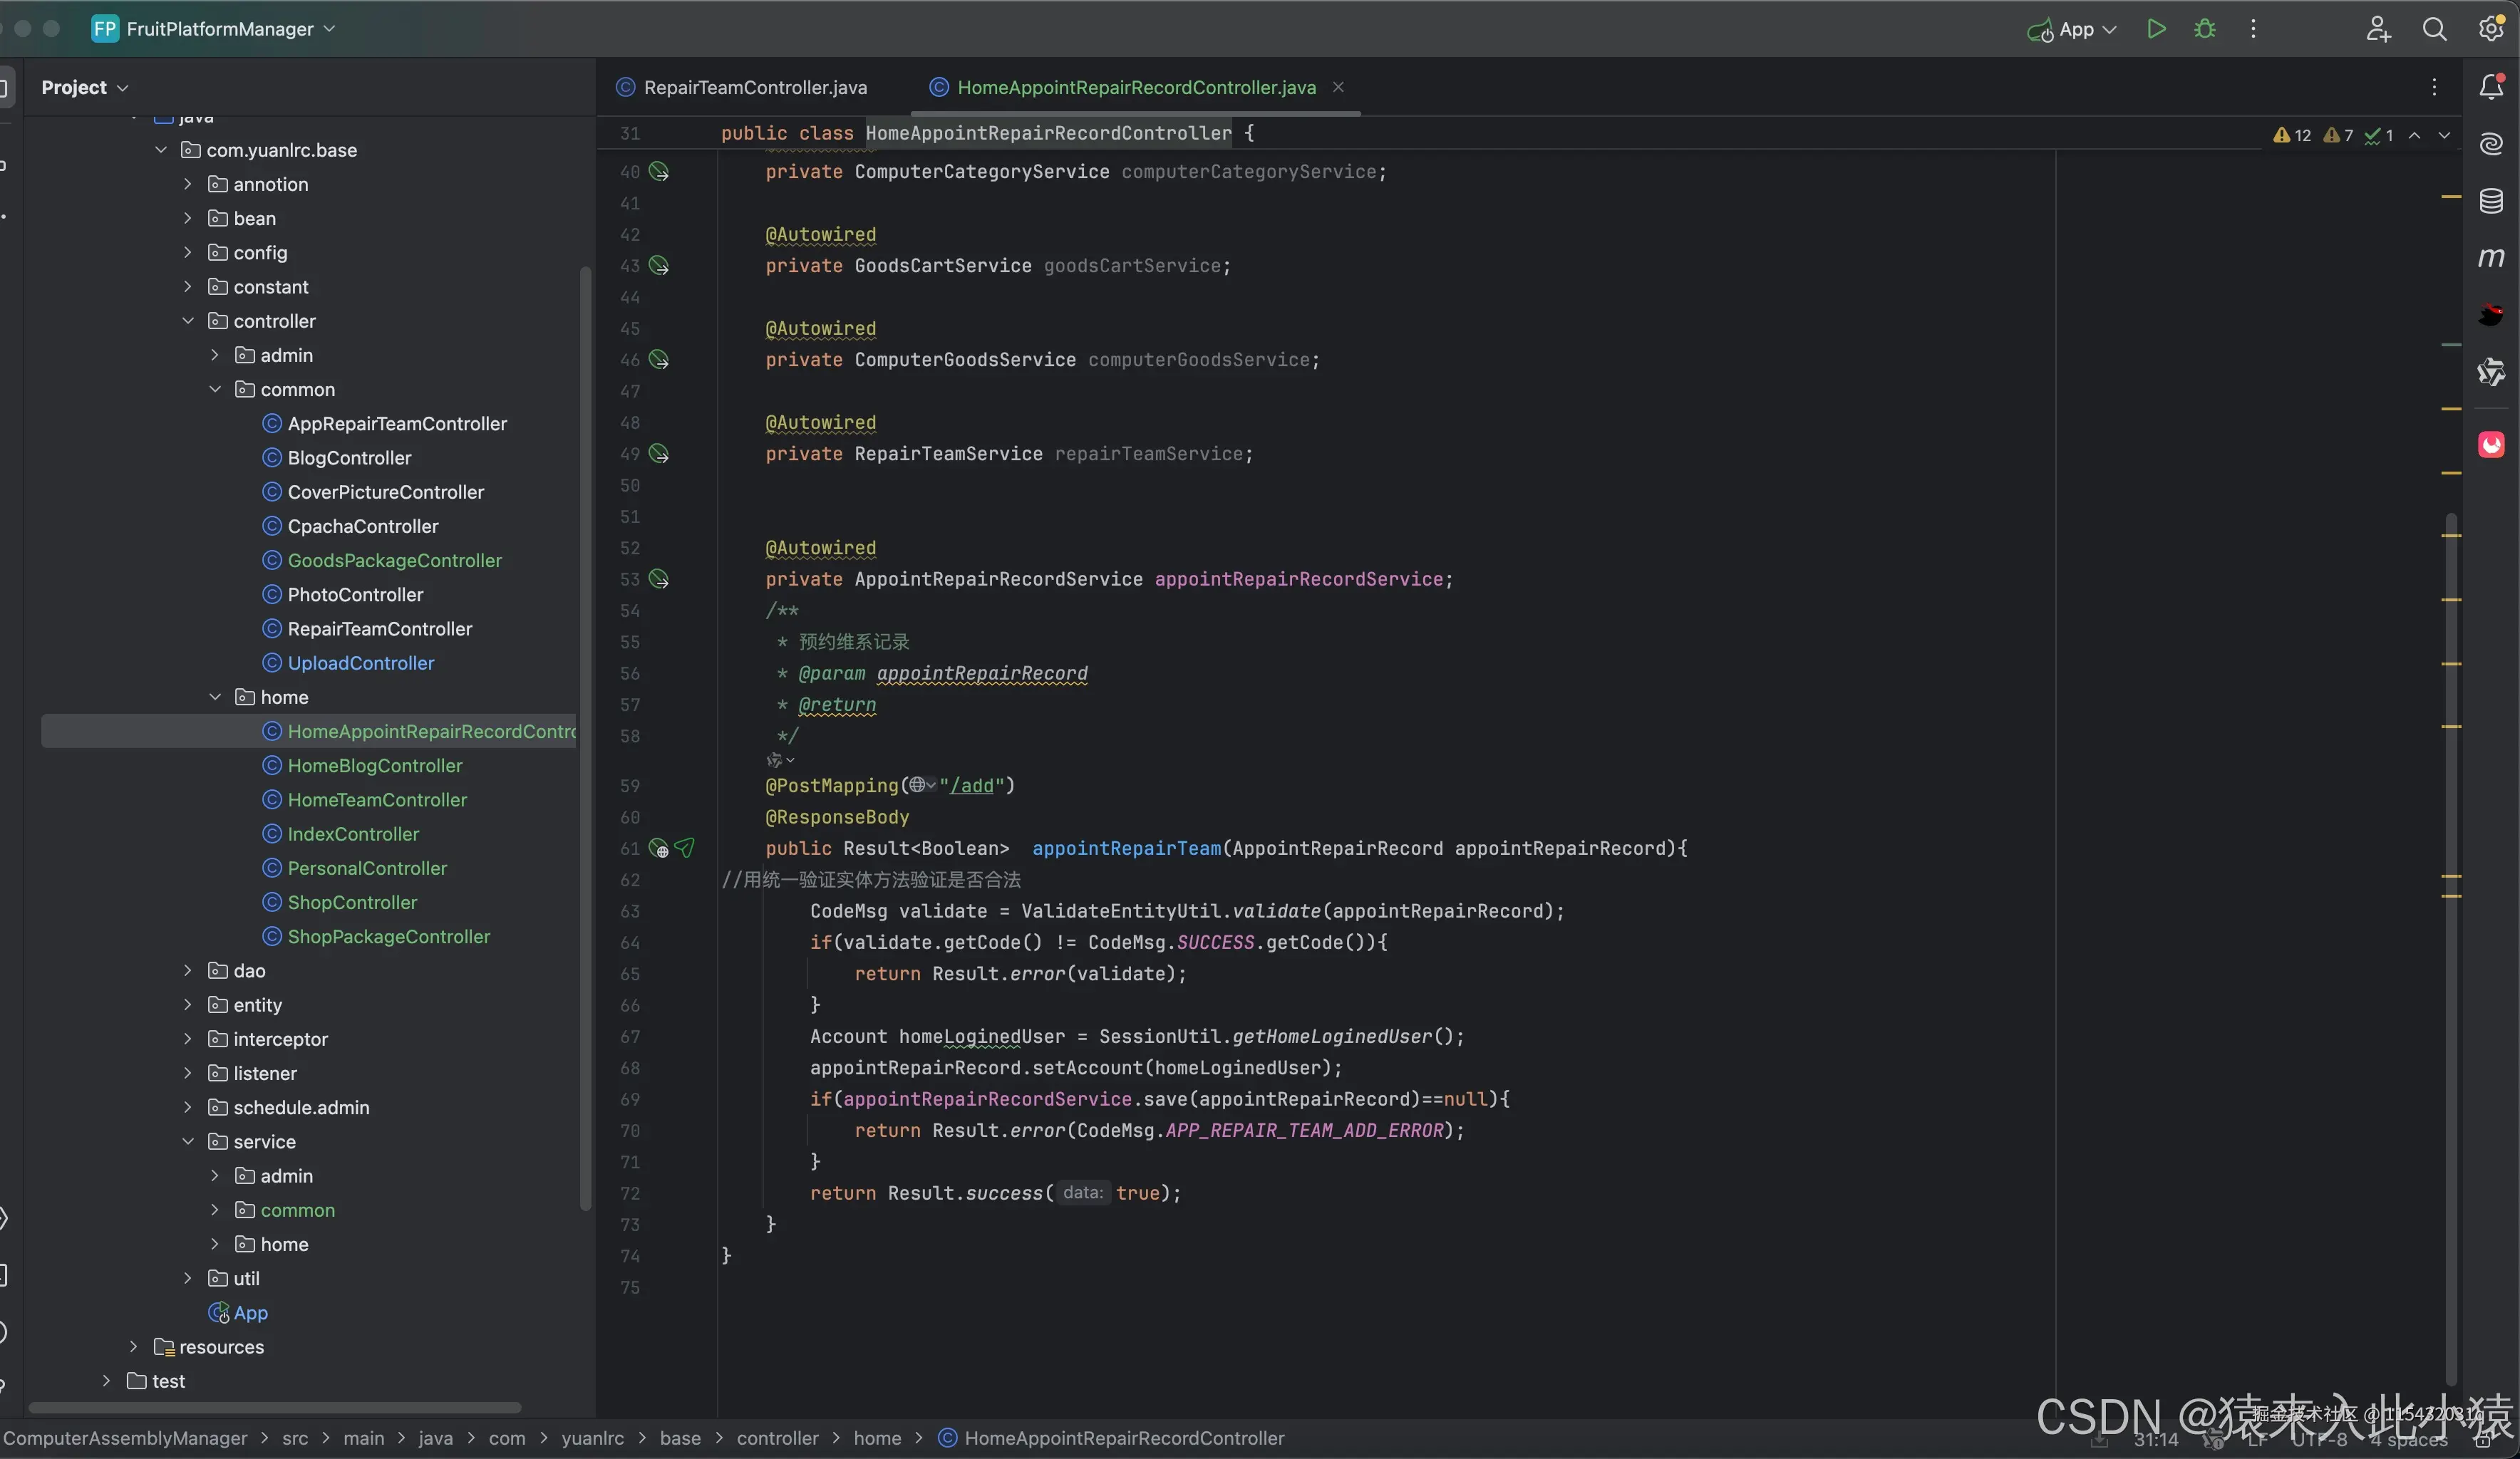The image size is (2520, 1459).
Task: Click the controller breadcrumb in navigation bar
Action: click(777, 1438)
